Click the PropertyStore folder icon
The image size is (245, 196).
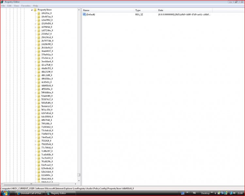click(x=35, y=10)
